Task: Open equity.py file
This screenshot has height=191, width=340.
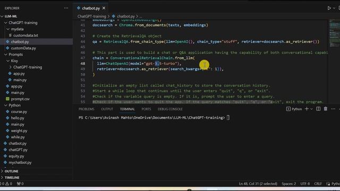Action: click(16, 156)
